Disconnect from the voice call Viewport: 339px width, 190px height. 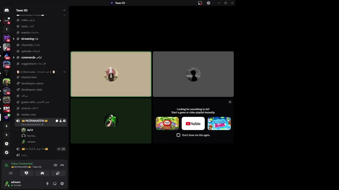tap(62, 165)
